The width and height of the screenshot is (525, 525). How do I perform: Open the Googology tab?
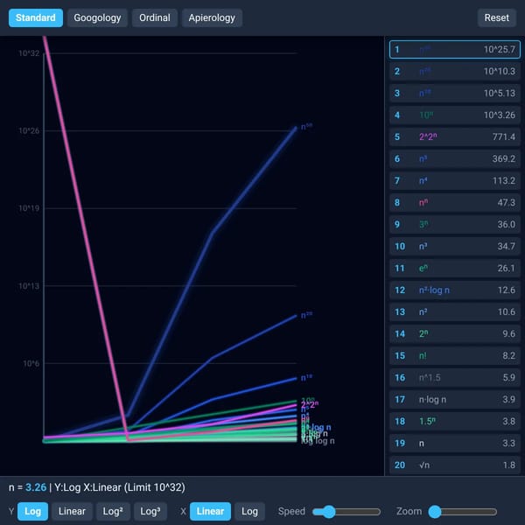tap(97, 17)
